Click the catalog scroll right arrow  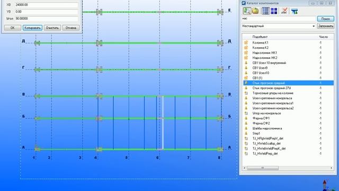[x=331, y=168]
